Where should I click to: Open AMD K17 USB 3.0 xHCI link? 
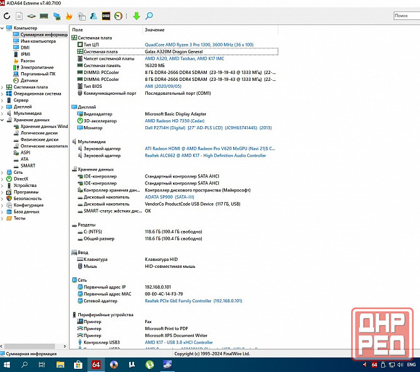coord(179,343)
